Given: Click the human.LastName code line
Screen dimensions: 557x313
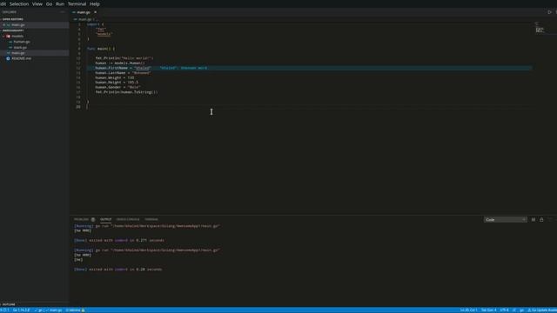Looking at the screenshot, I should [x=123, y=73].
